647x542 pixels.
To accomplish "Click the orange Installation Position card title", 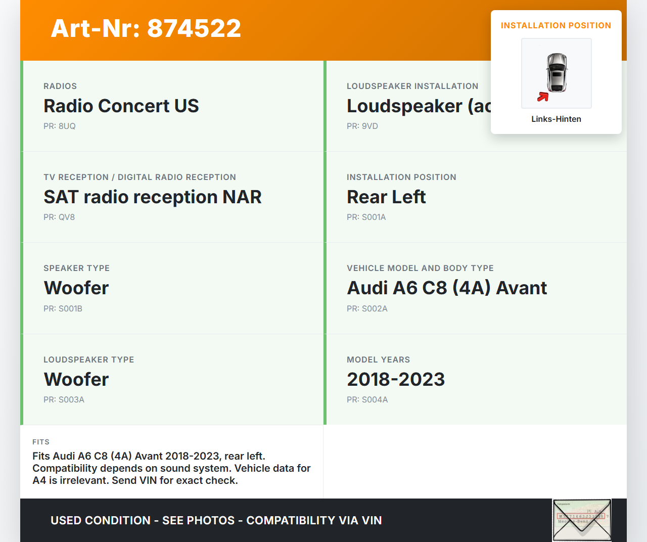I will (556, 26).
